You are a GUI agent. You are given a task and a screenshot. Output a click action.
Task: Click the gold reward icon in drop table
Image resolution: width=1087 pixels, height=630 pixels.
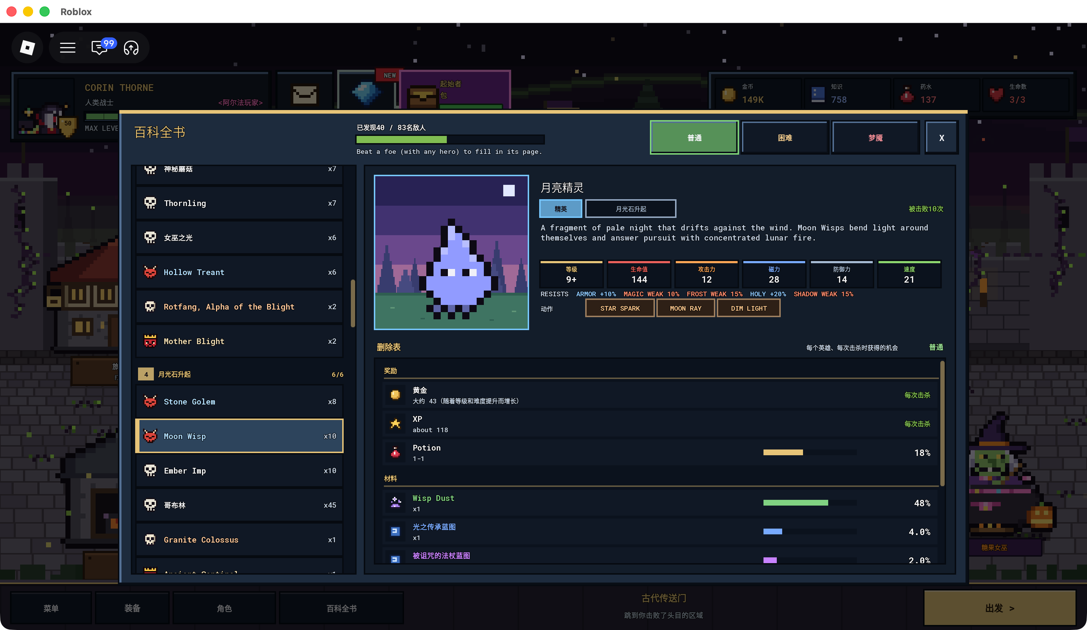395,395
